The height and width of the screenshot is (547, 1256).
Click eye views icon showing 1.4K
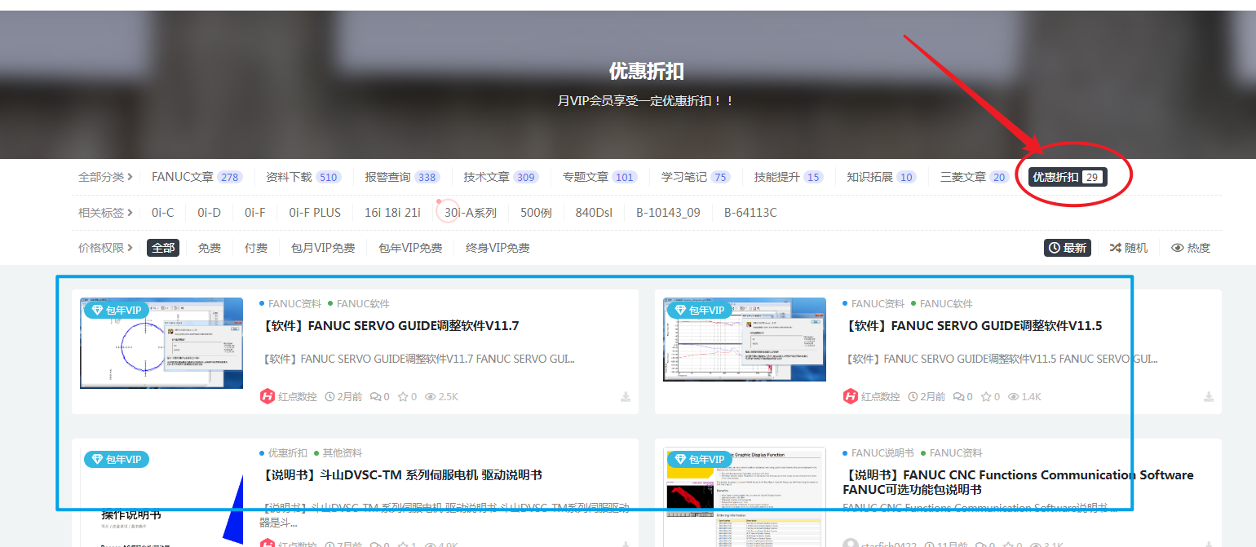pos(1014,397)
